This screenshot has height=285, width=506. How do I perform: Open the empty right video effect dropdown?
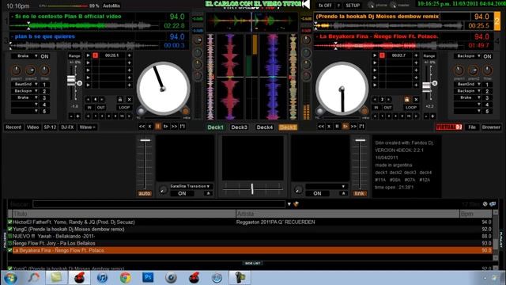(x=343, y=187)
